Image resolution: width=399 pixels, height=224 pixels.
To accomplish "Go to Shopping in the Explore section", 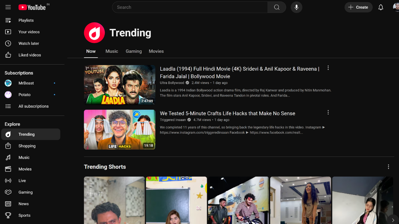I will click(x=27, y=146).
